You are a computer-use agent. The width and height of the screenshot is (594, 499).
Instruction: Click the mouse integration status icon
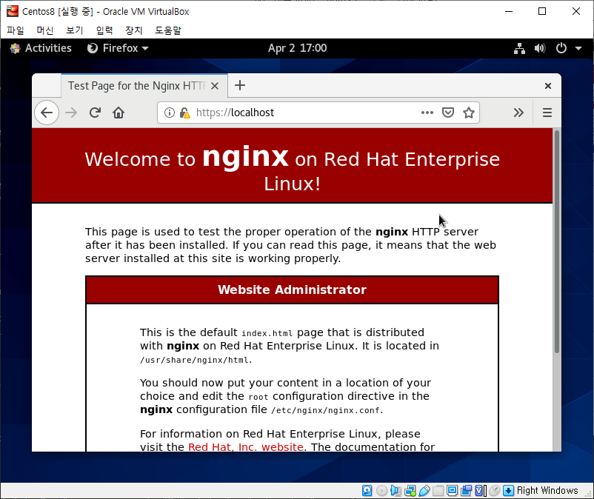tap(494, 491)
